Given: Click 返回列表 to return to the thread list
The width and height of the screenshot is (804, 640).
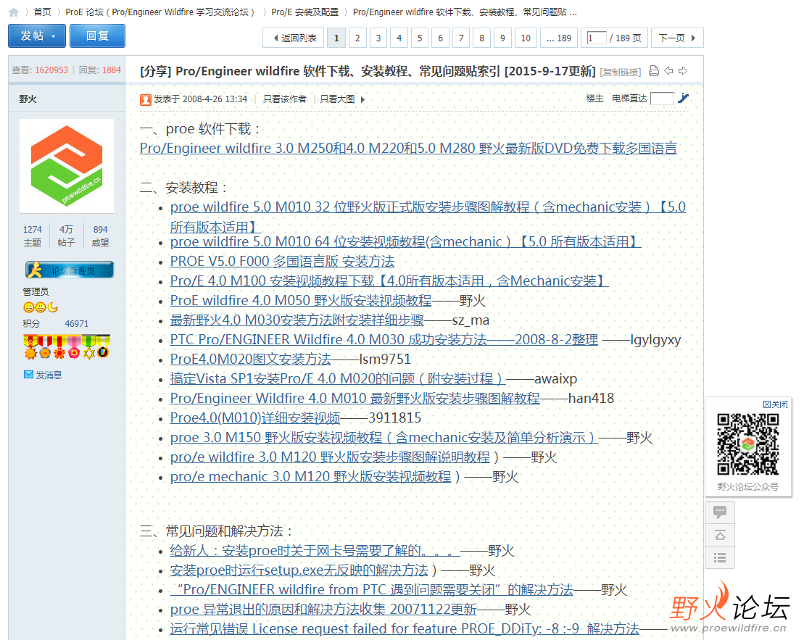Looking at the screenshot, I should [x=294, y=38].
